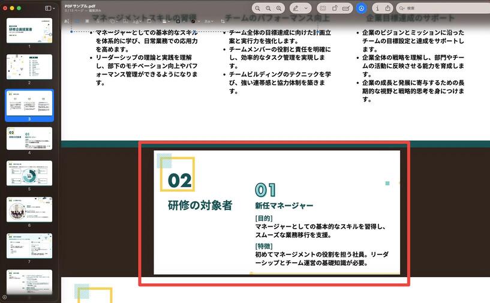Select page 3 thumbnail in sidebar

pos(29,103)
